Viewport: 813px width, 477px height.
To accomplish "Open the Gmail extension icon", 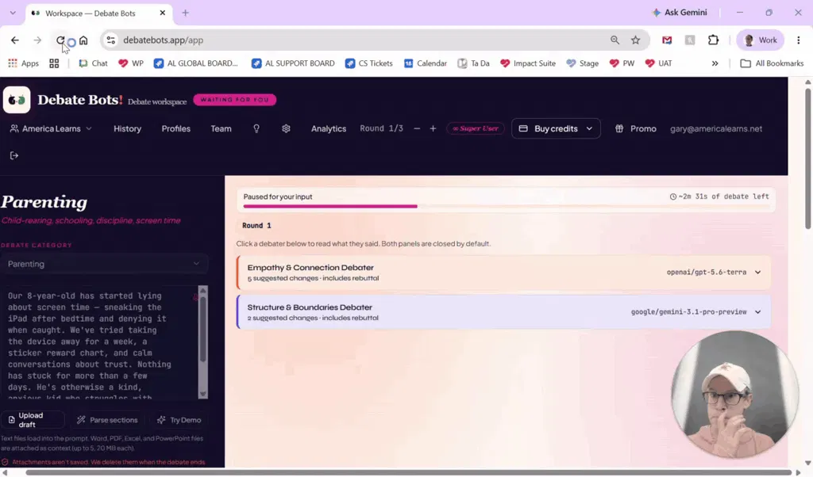I will (667, 40).
